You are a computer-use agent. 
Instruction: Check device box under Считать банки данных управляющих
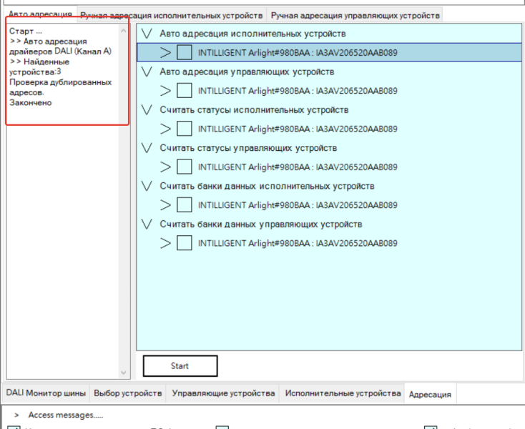pyautogui.click(x=184, y=243)
